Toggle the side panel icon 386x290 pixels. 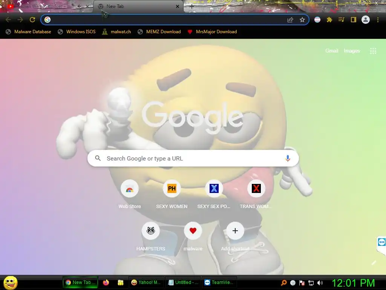point(354,20)
